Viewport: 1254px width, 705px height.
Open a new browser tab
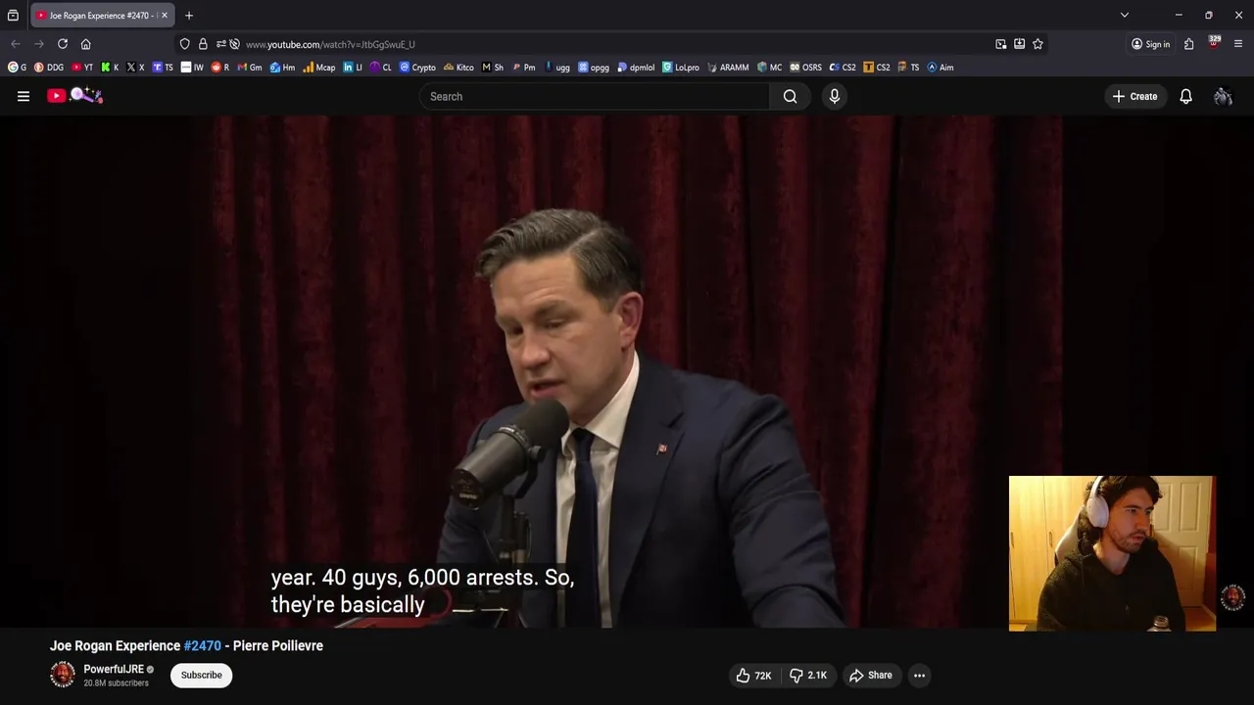[189, 16]
